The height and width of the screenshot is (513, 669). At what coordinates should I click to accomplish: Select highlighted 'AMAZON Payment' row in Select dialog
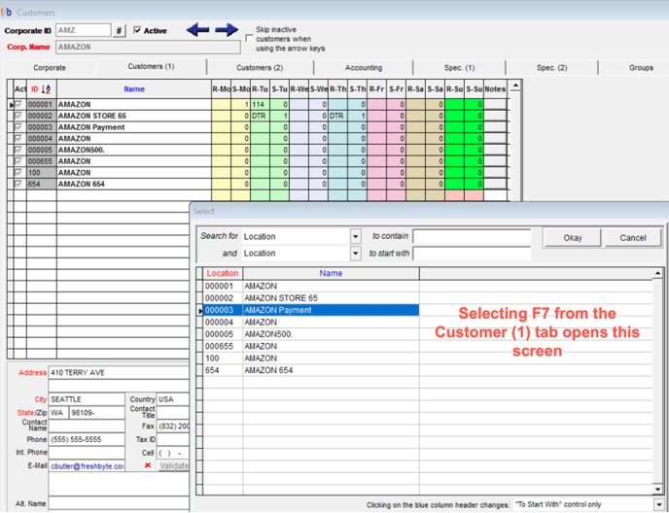[x=311, y=310]
